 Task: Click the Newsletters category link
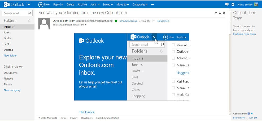tap(163, 21)
